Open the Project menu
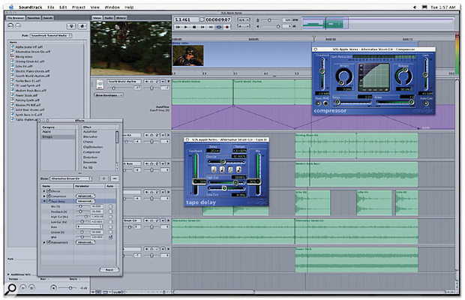465x300 pixels. (79, 7)
